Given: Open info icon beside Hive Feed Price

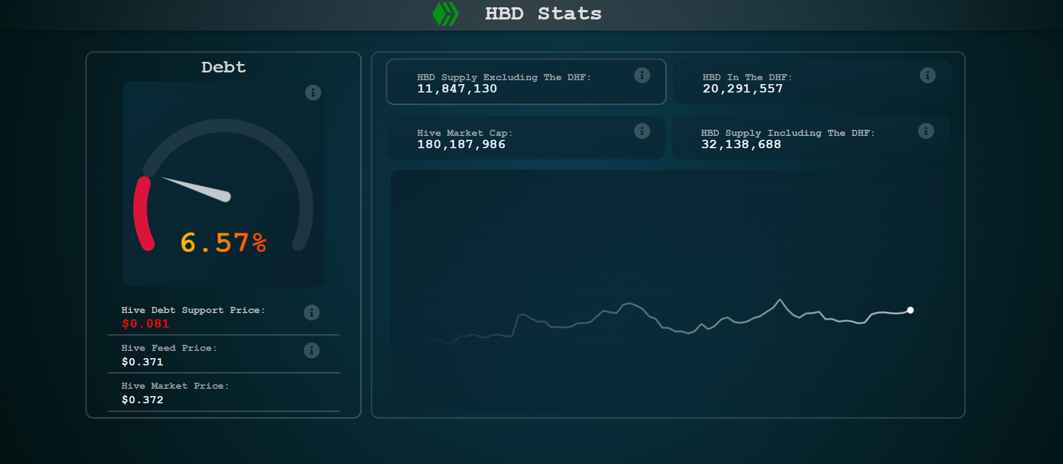Looking at the screenshot, I should coord(312,350).
